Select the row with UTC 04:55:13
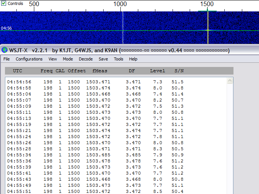 pos(95,118)
